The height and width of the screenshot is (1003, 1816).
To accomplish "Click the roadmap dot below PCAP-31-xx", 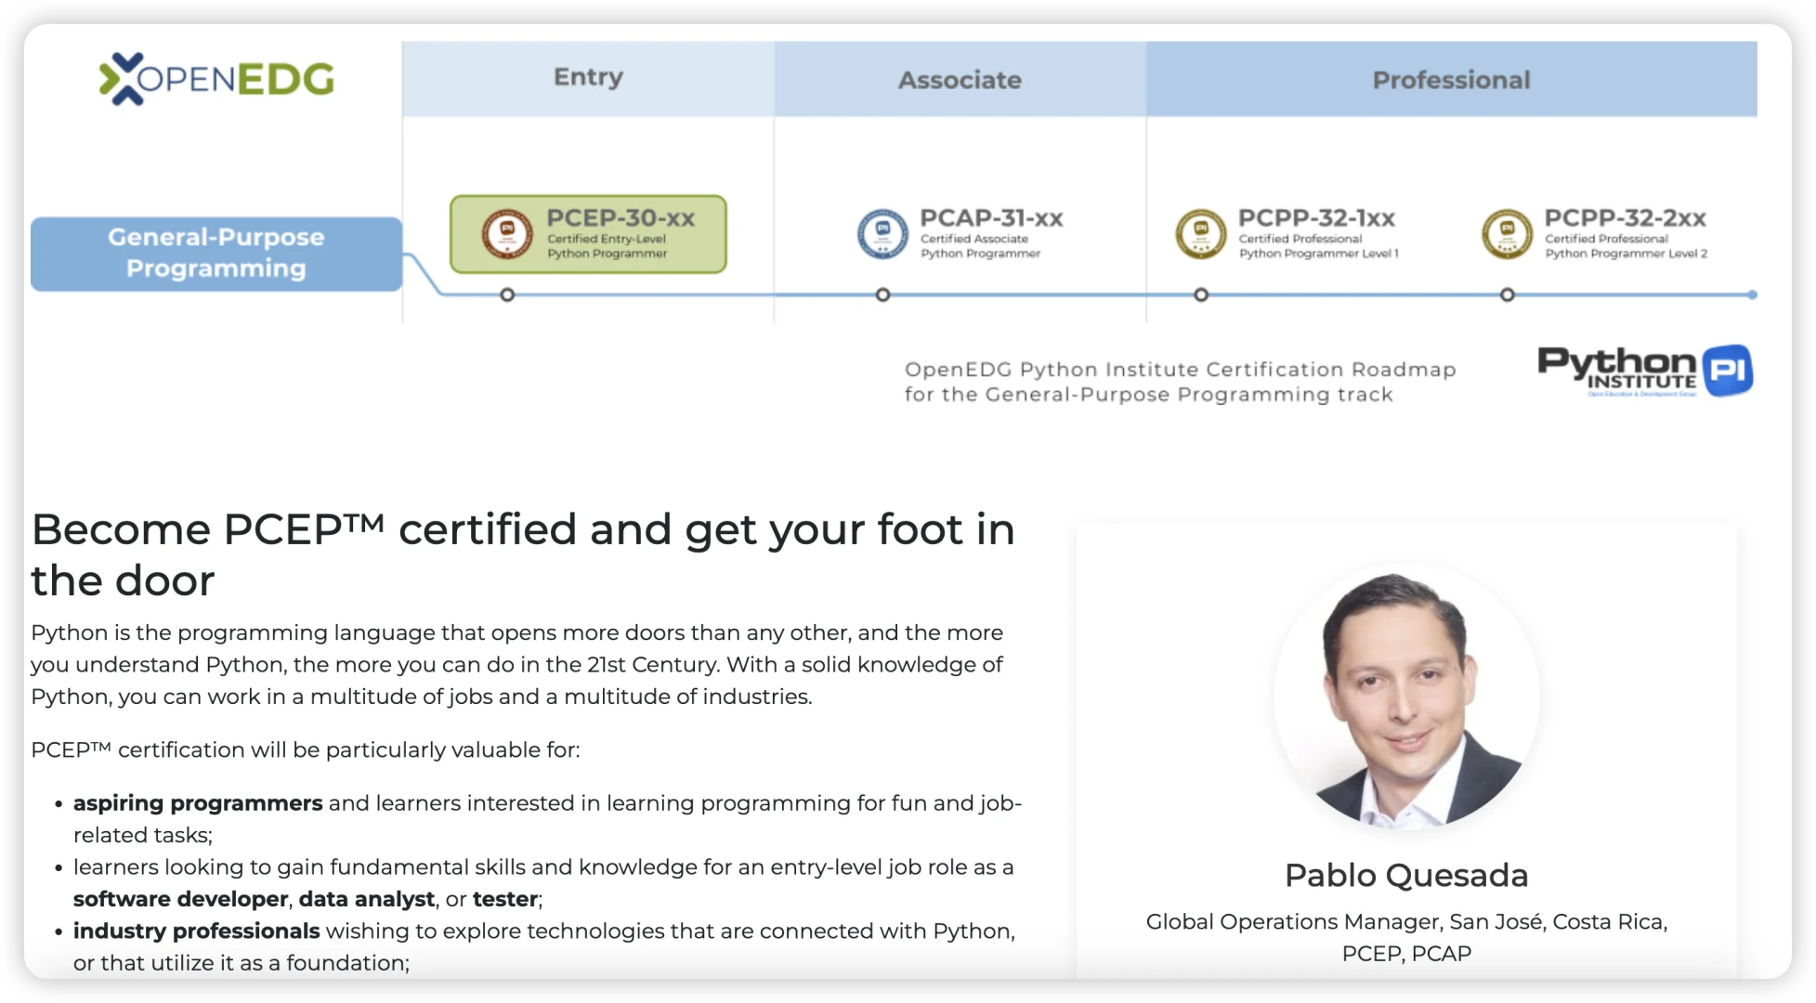I will [882, 294].
